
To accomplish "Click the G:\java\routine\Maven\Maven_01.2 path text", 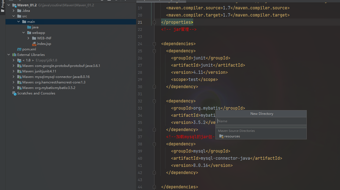I will [x=66, y=5].
